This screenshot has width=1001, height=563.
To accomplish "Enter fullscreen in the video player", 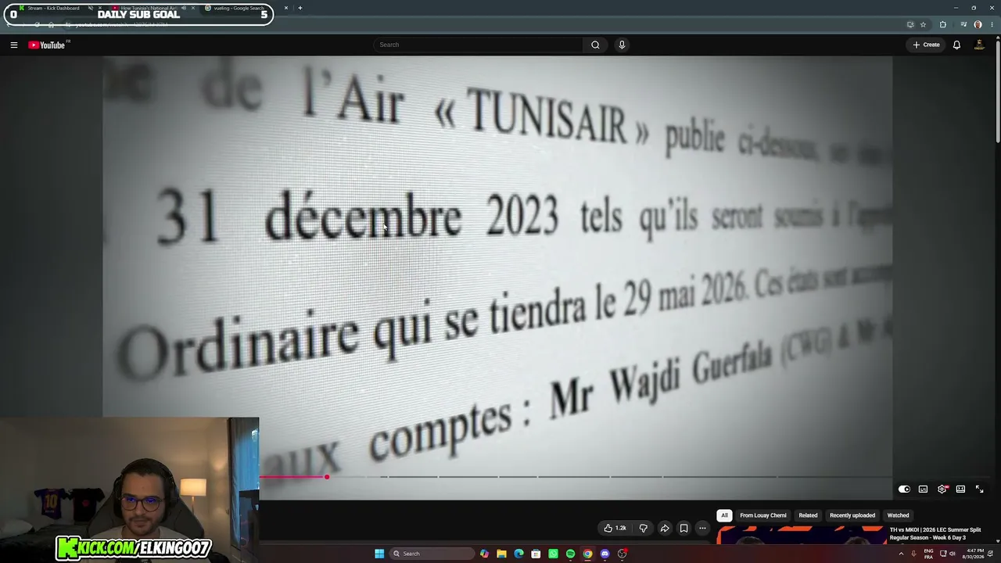I will pos(979,489).
